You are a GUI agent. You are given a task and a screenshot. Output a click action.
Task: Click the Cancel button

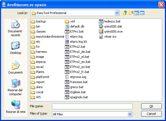click(x=151, y=114)
